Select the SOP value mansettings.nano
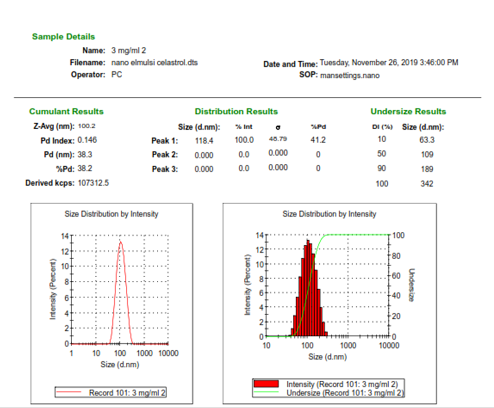This screenshot has height=408, width=494. [350, 75]
